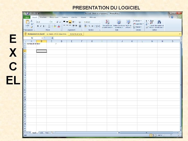Select column G header

[92, 41]
